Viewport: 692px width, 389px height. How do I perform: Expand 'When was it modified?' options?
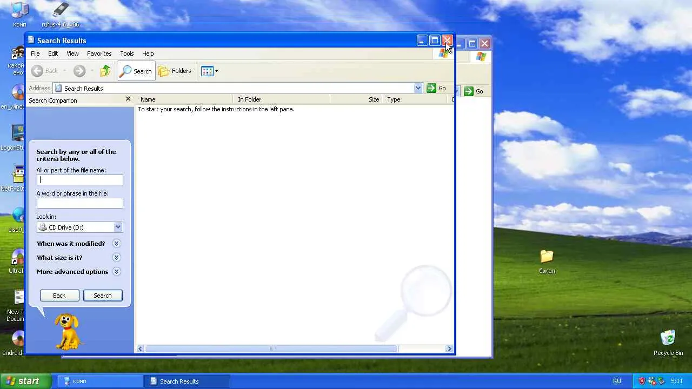tap(116, 244)
